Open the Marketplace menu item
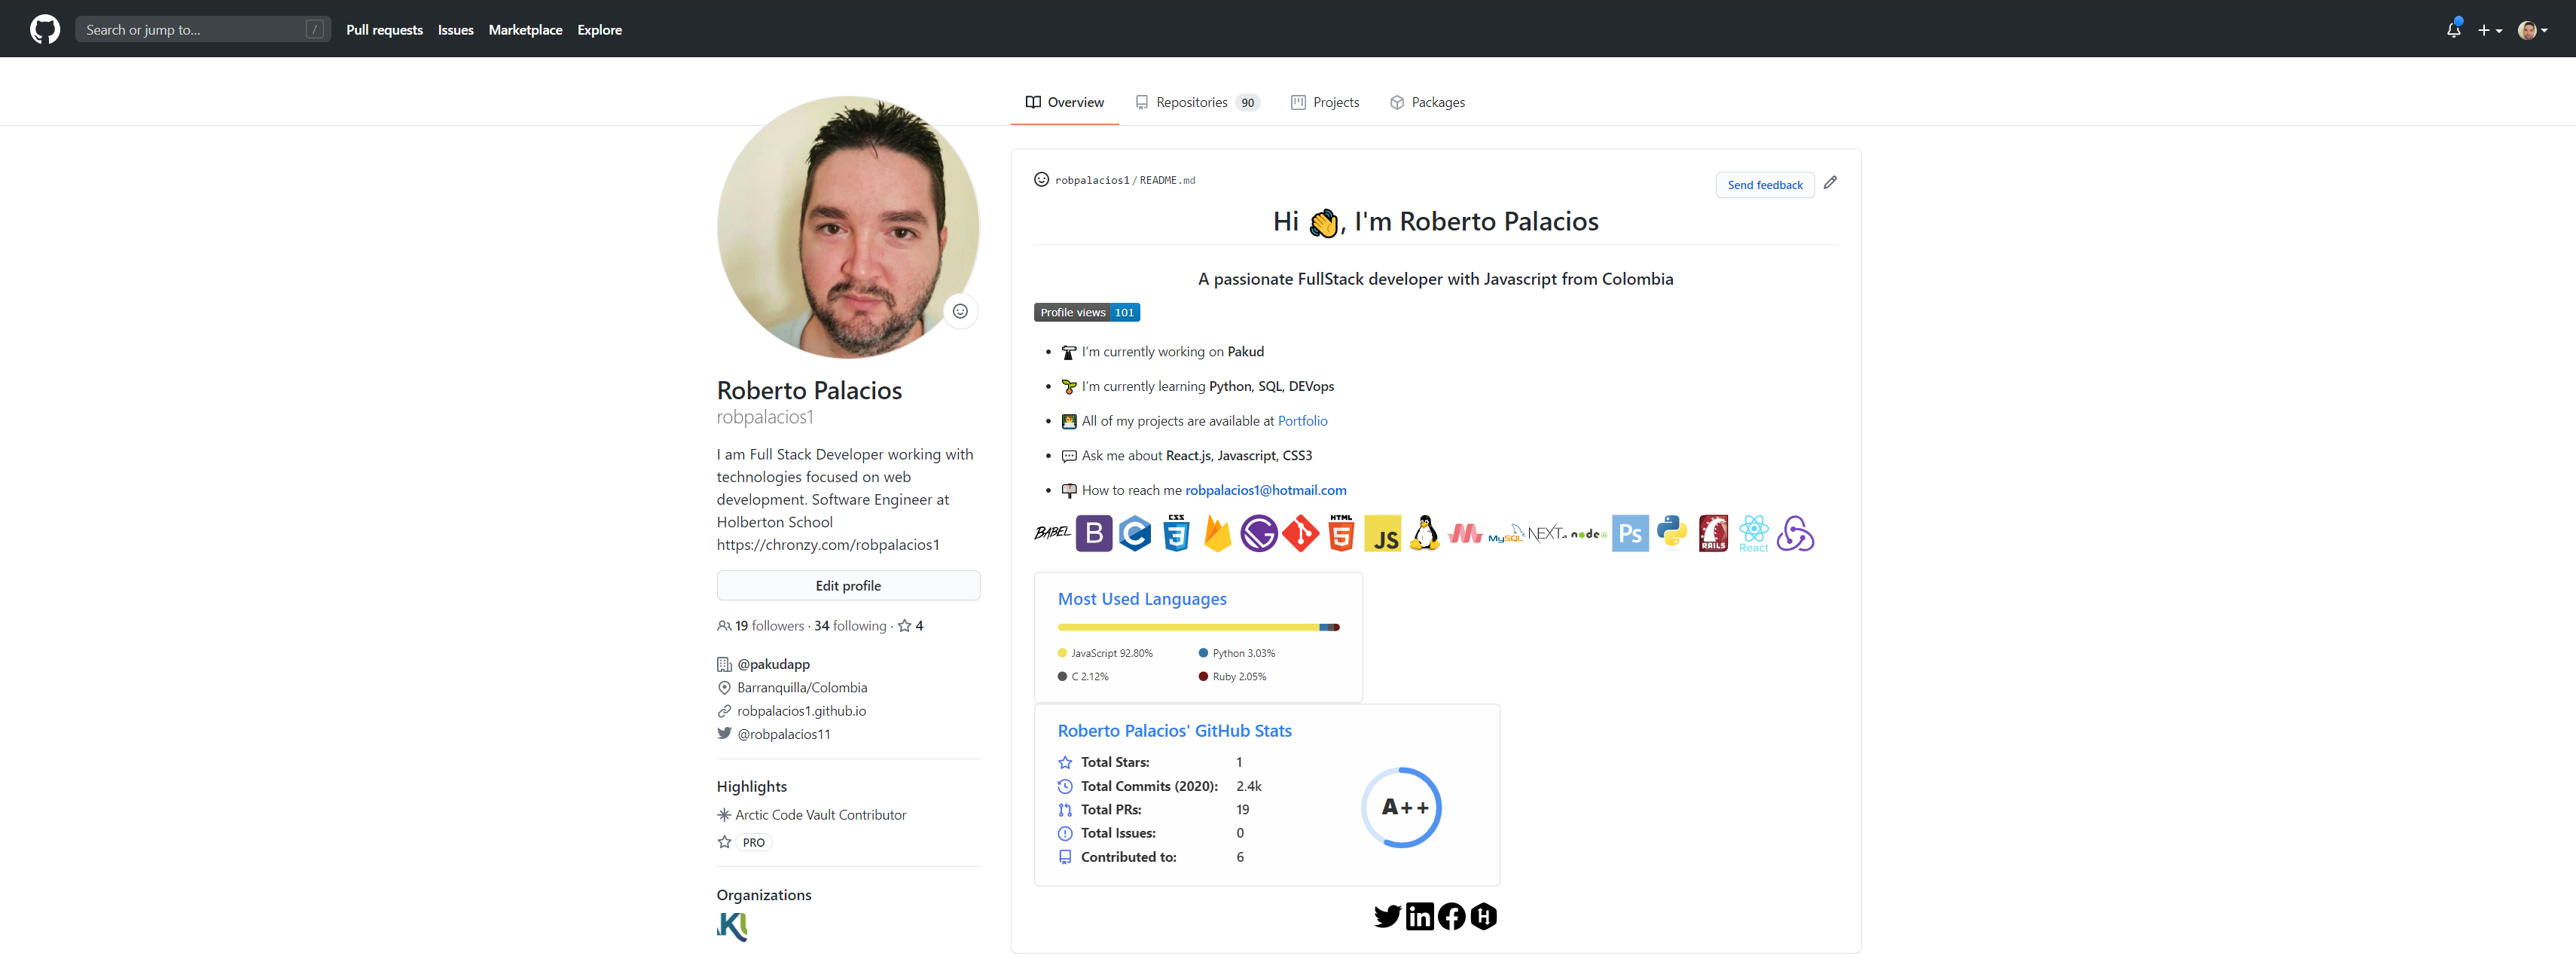Screen dimensions: 2576x968 525,29
